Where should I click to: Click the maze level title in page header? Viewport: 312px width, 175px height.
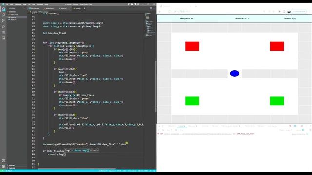(187, 18)
